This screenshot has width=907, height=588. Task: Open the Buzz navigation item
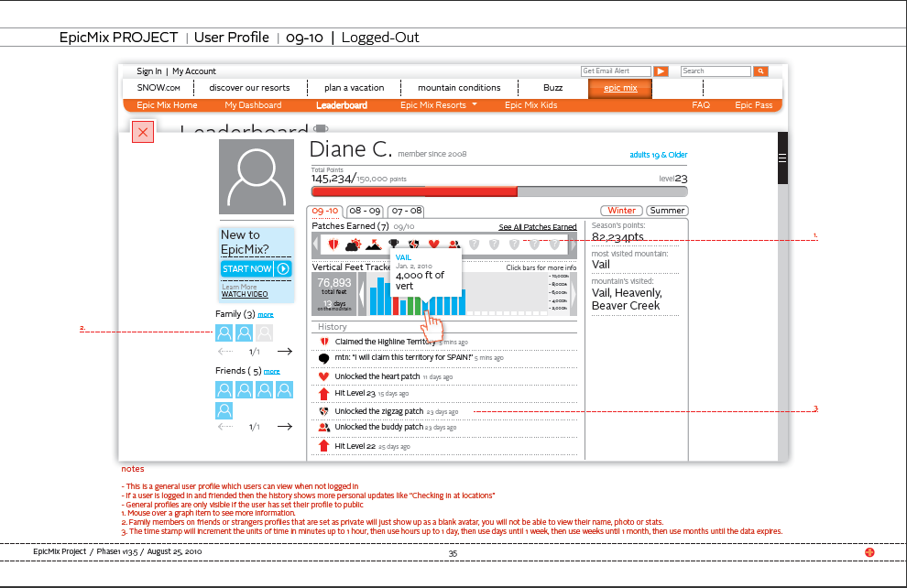[552, 88]
